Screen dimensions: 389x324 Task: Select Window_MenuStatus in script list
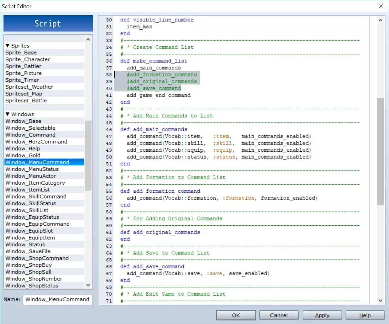pos(32,169)
